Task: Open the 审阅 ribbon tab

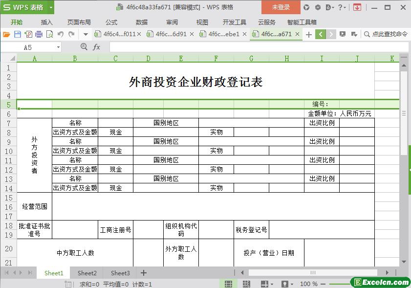Action: point(172,22)
